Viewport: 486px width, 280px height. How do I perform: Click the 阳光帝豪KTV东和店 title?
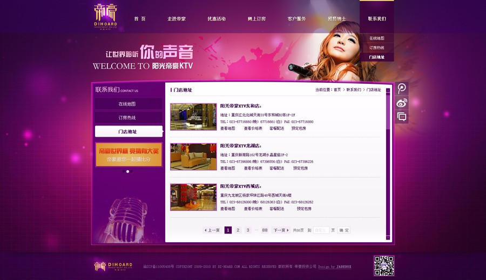241,106
